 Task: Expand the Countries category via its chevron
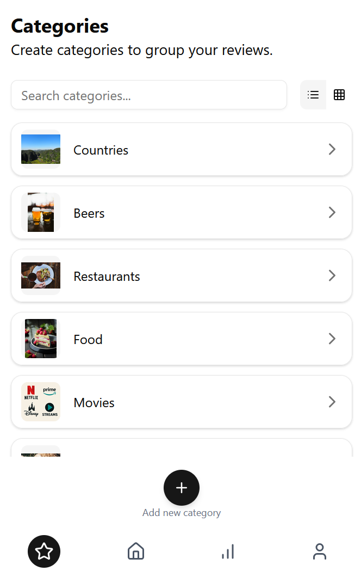coord(332,149)
